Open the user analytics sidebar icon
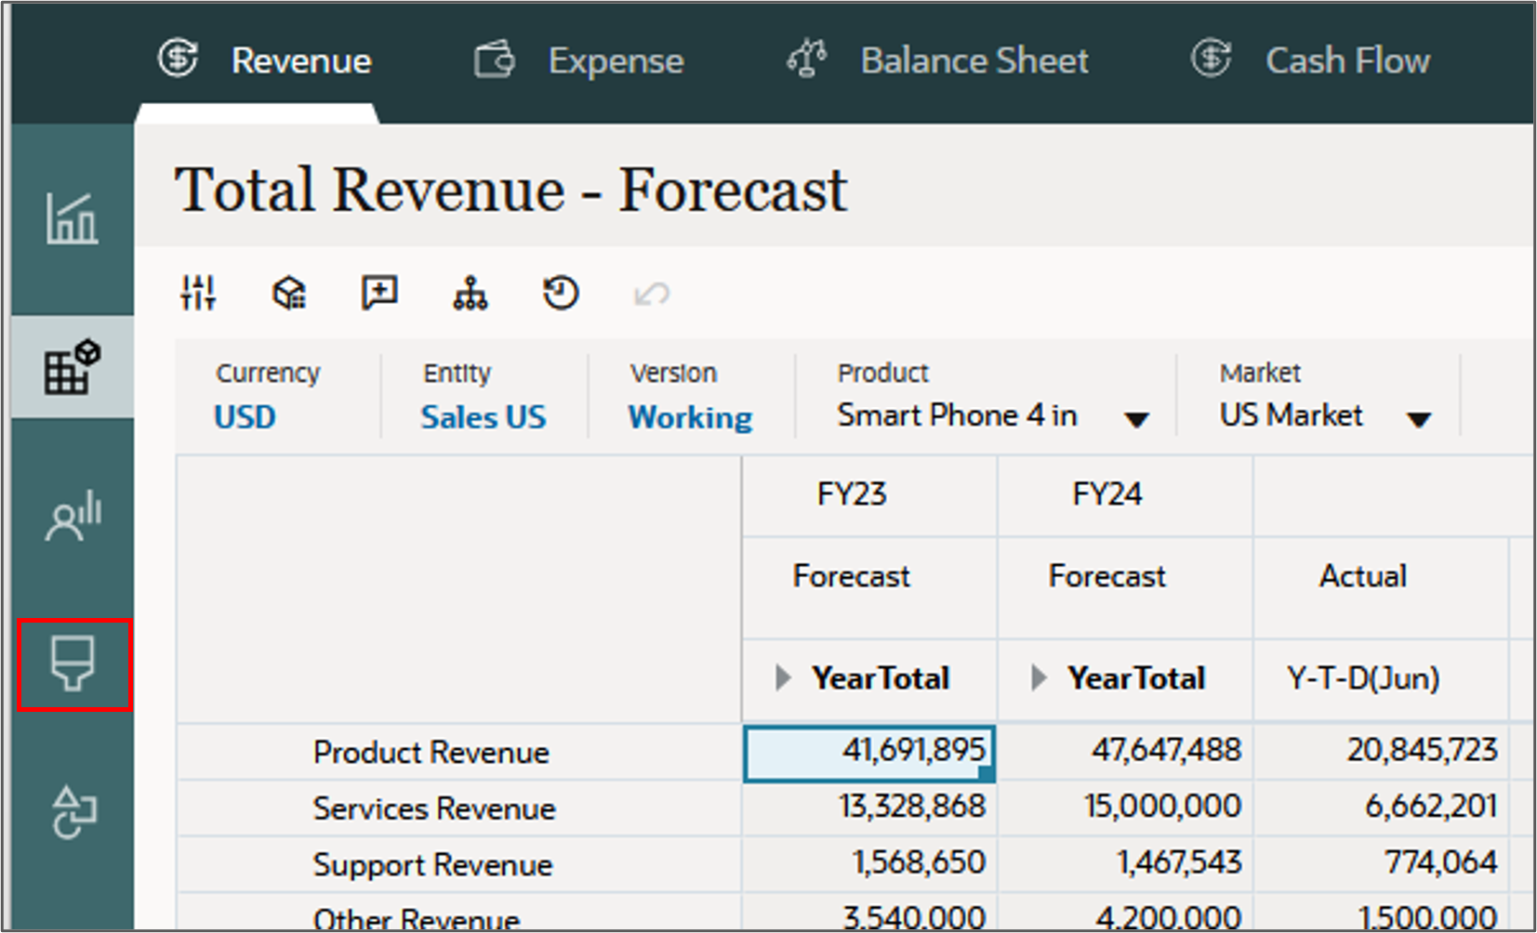 (73, 516)
